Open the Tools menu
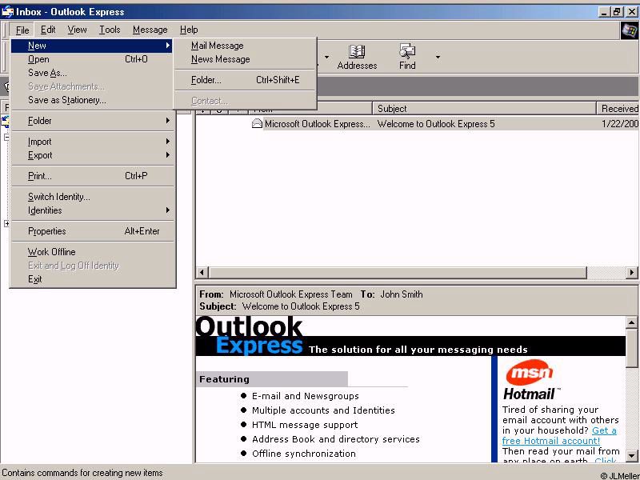Screen dimensions: 640x480 click(110, 30)
